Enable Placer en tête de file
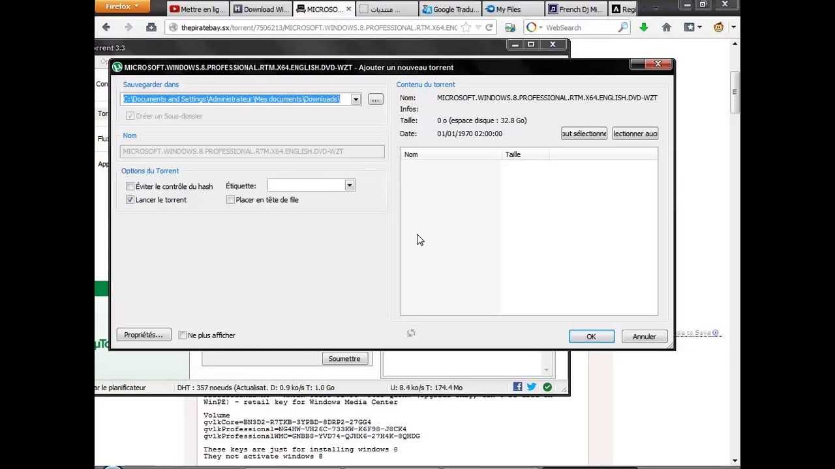 coord(230,200)
